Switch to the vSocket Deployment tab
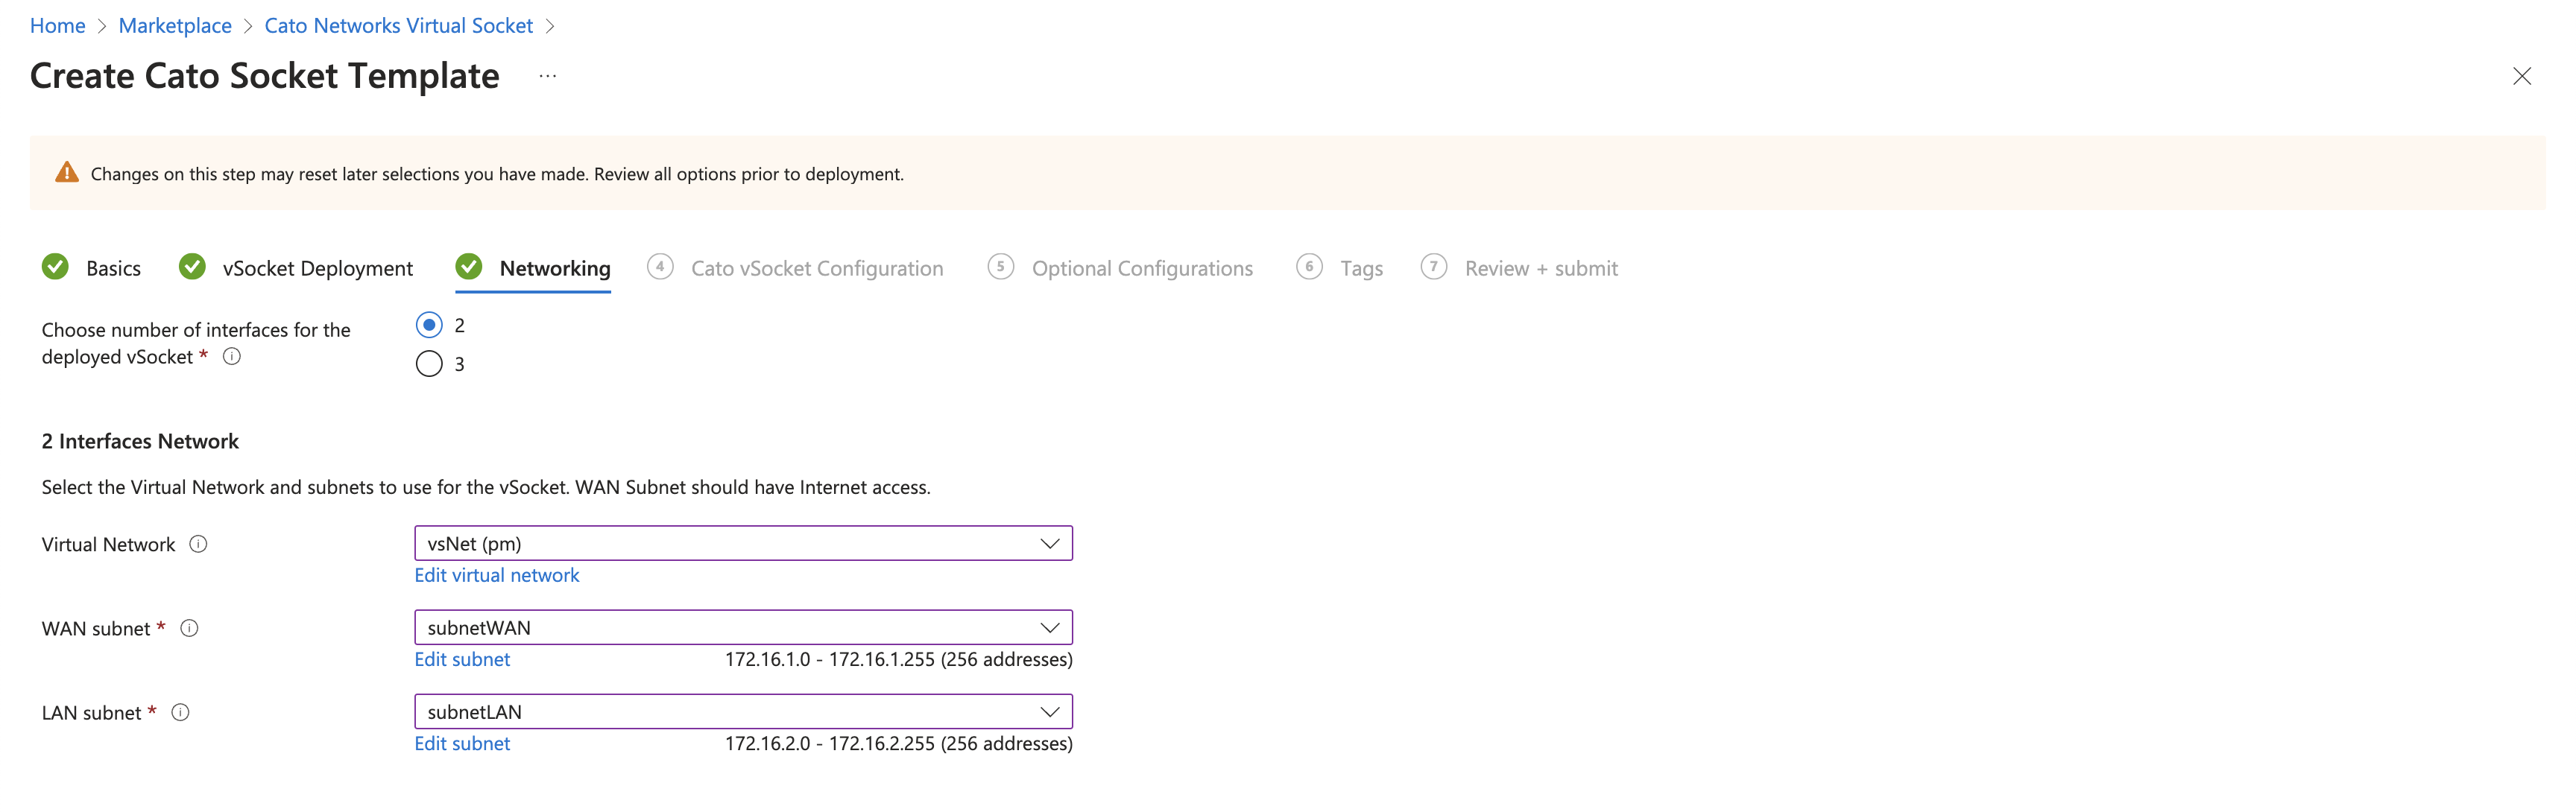Screen dimensions: 2576x812 317,268
